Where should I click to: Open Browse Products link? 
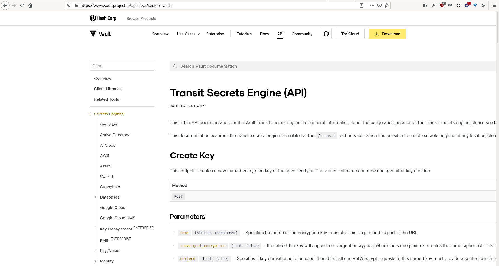pos(141,19)
